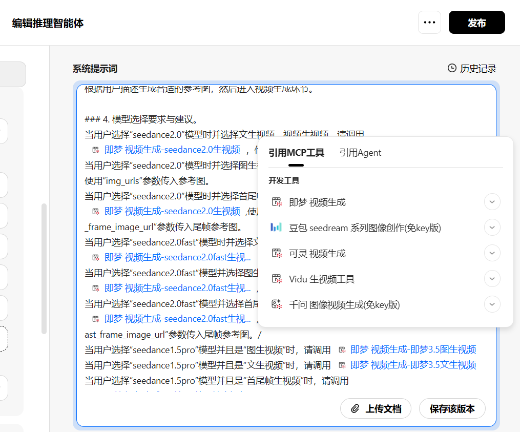This screenshot has height=432, width=520.
Task: Open 历史记录 history
Action: [x=472, y=68]
